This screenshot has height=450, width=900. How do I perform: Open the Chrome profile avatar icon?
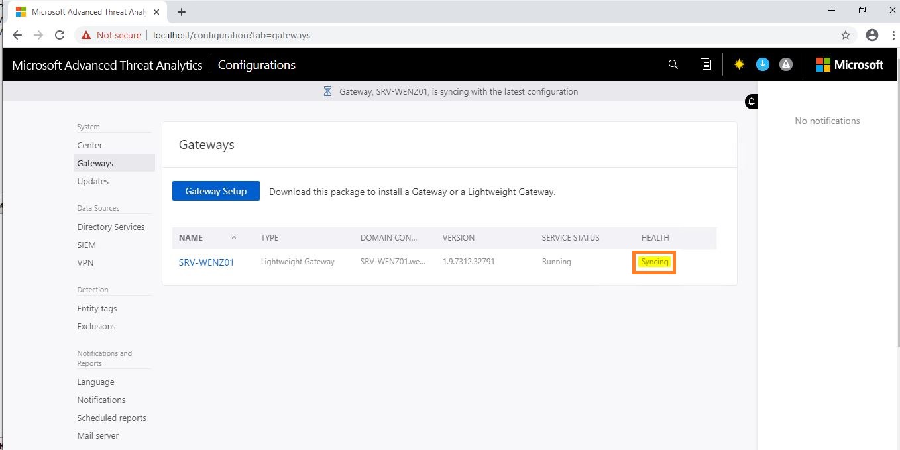point(872,35)
